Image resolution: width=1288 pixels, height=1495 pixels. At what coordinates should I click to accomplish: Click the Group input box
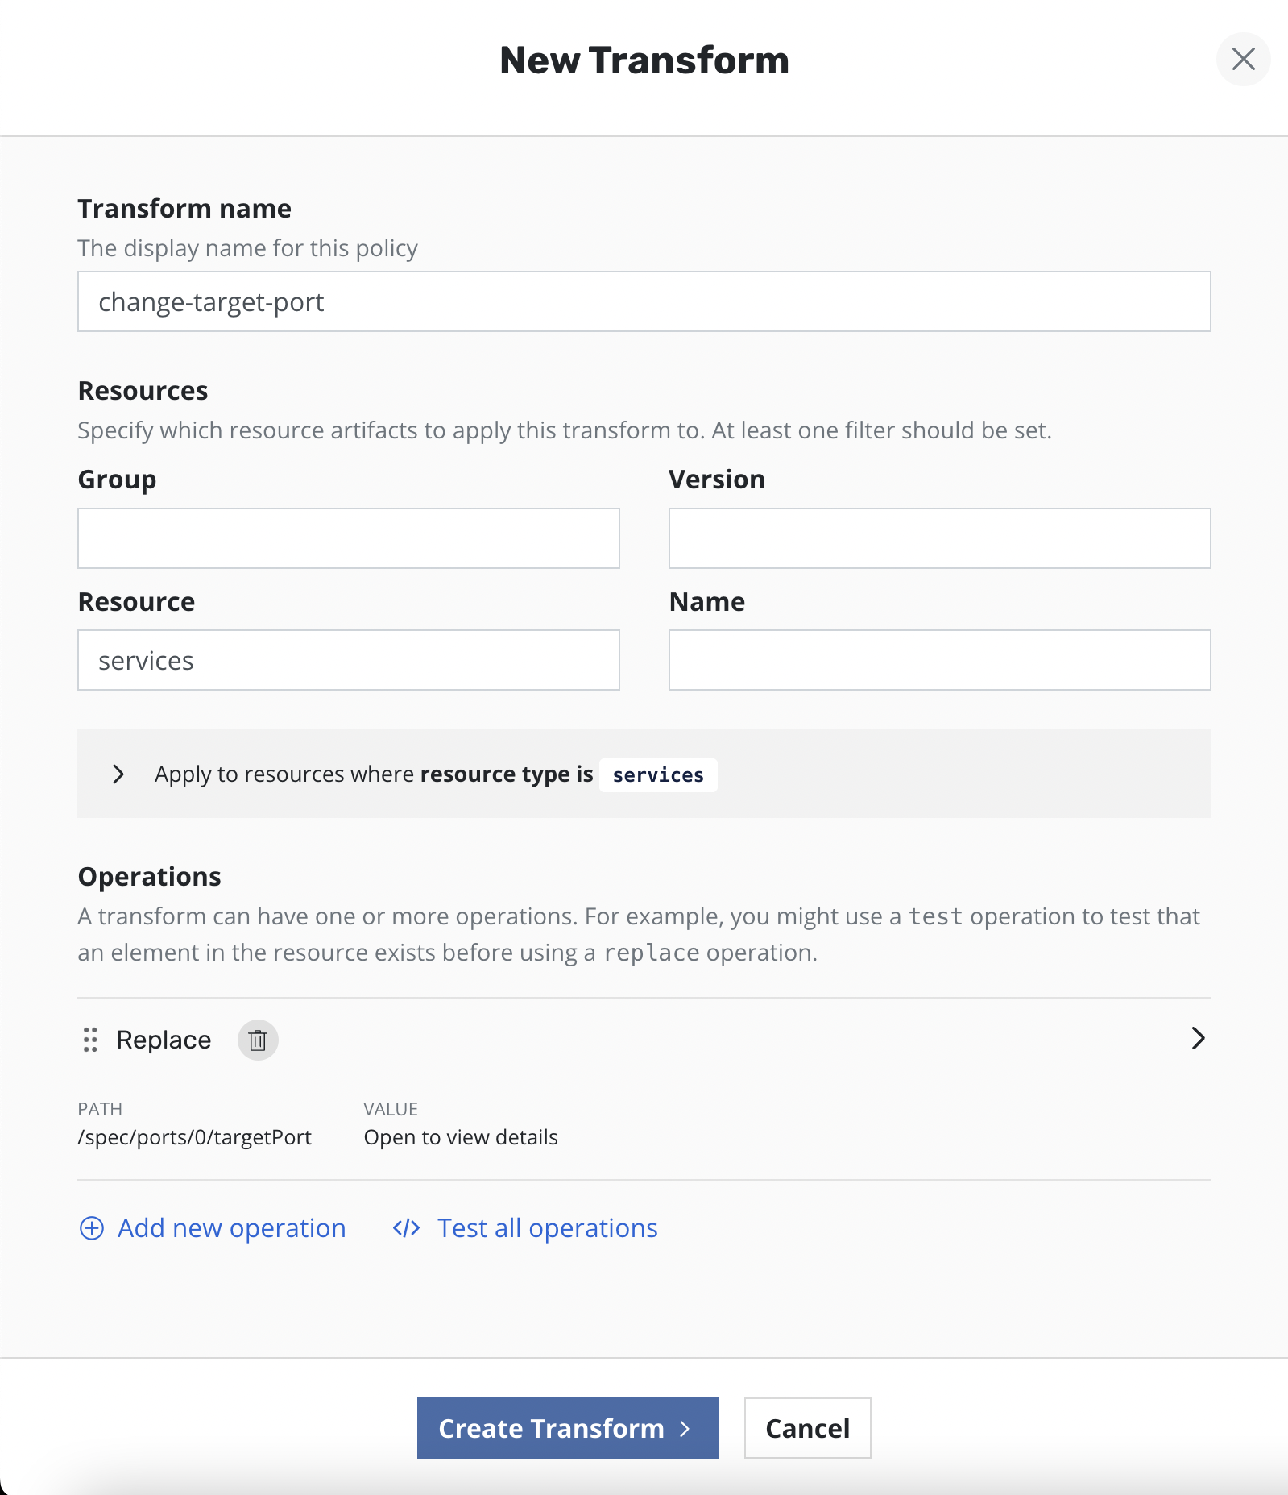(x=348, y=538)
